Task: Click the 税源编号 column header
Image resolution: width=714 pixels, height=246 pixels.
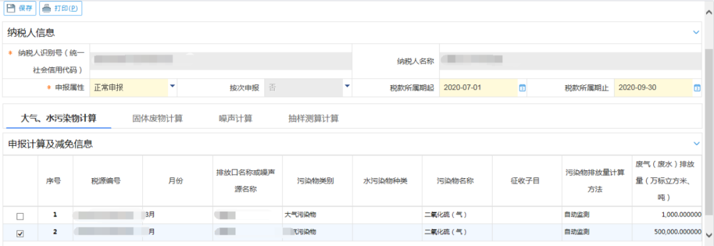Action: point(108,181)
